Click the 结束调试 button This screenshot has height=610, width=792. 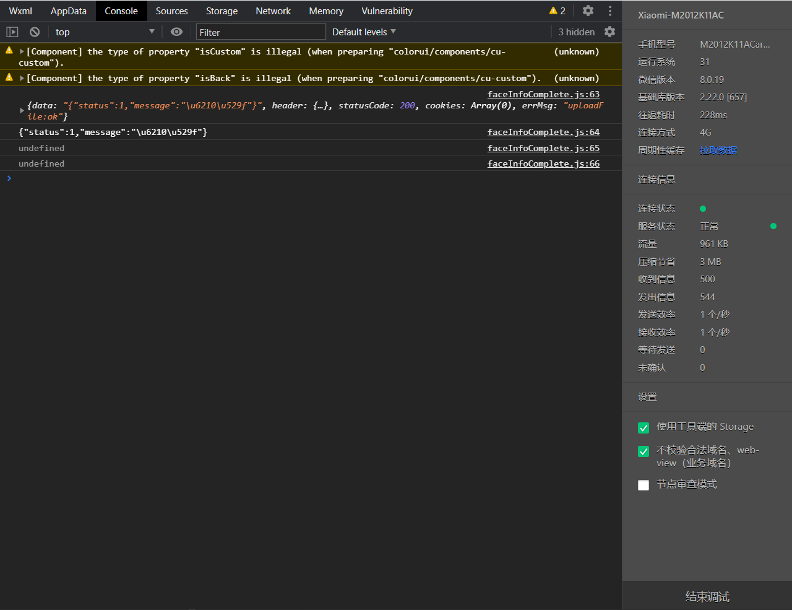707,596
